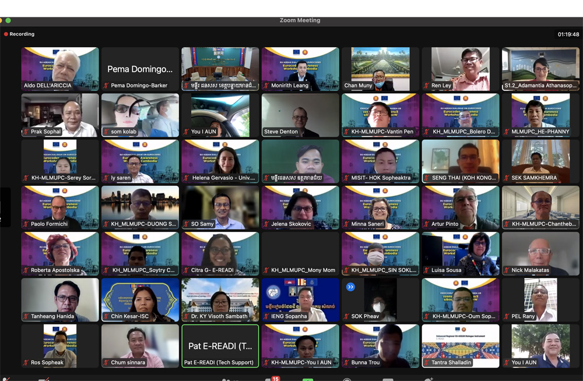Click Nick Malakatas's muted microphone icon
This screenshot has width=583, height=381.
pyautogui.click(x=506, y=270)
